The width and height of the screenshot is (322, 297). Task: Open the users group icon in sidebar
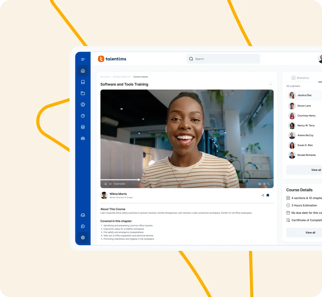83,138
